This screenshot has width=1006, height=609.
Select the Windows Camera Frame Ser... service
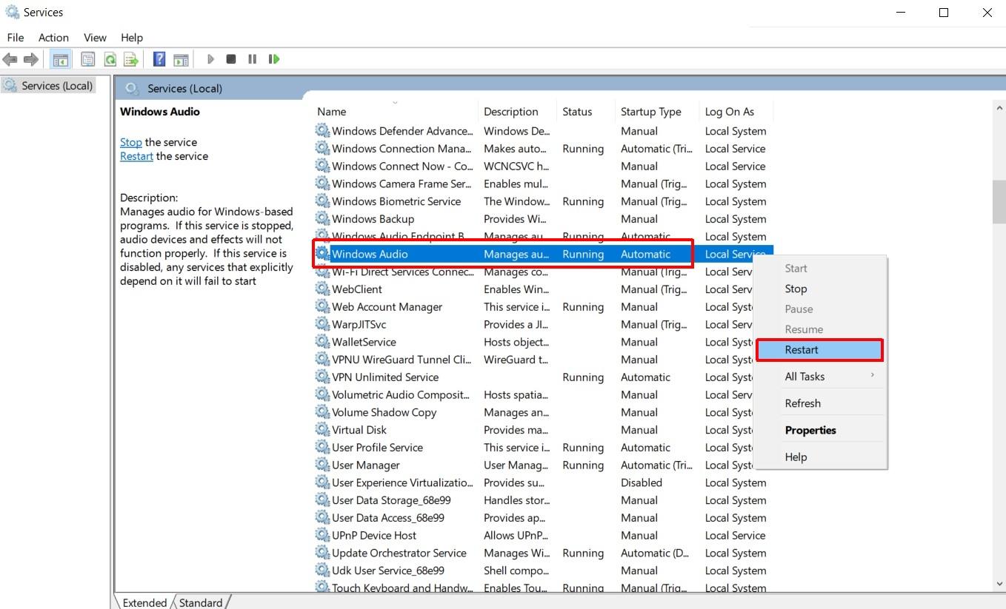[x=542, y=184]
